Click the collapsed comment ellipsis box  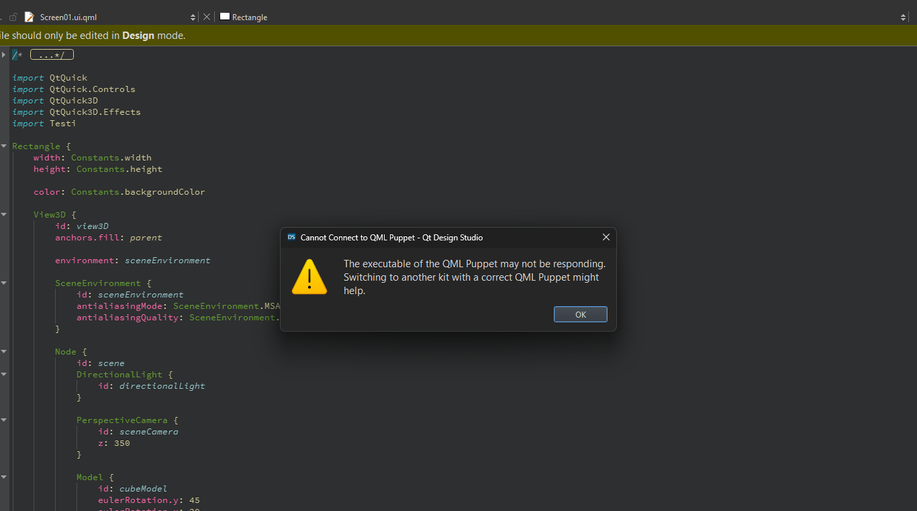coord(52,54)
